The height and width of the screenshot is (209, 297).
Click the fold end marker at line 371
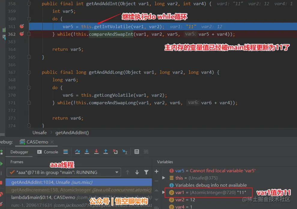[x=29, y=103]
